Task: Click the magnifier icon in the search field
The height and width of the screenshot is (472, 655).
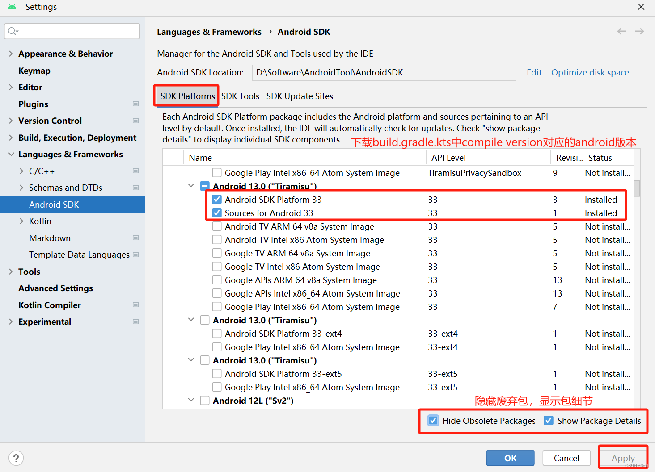Action: [13, 31]
